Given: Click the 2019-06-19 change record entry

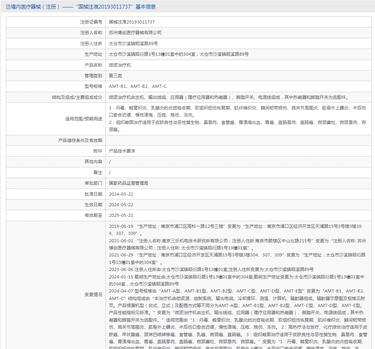Looking at the screenshot, I should [236, 230].
